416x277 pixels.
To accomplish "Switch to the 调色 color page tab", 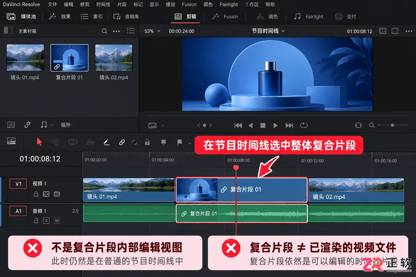I will [267, 16].
